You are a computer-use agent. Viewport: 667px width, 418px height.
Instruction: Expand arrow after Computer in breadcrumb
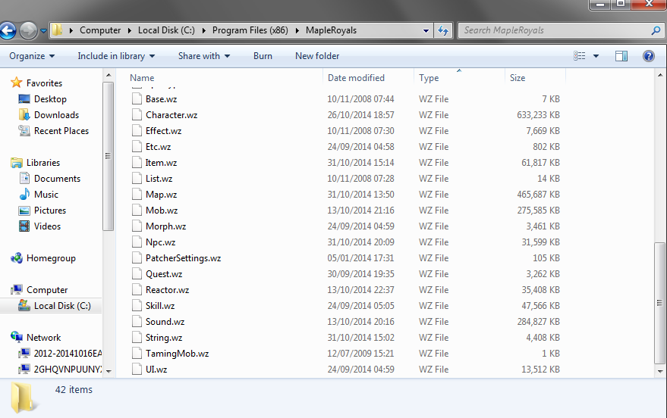130,30
